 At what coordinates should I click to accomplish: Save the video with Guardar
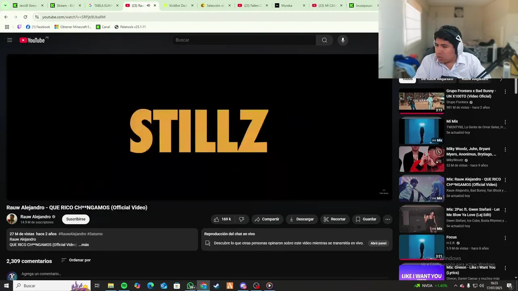(366, 219)
